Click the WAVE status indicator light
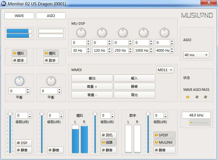 (x=188, y=97)
